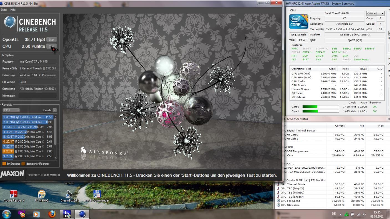This screenshot has height=219, width=390.
Task: Click the MAXON logo
Action: click(12, 174)
